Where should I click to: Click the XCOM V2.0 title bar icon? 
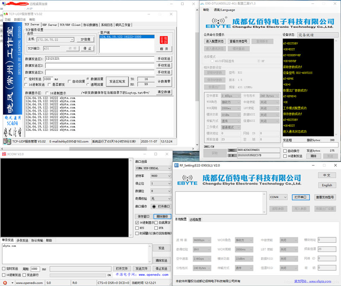click(3, 154)
